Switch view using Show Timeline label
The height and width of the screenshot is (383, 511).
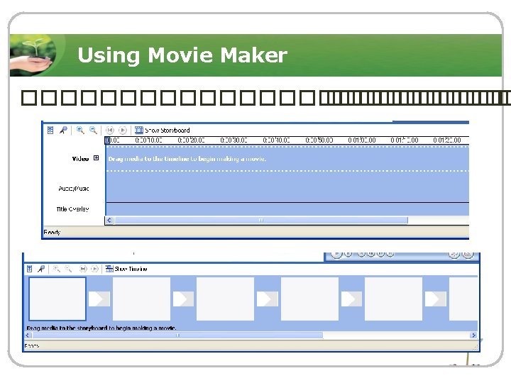coord(131,269)
